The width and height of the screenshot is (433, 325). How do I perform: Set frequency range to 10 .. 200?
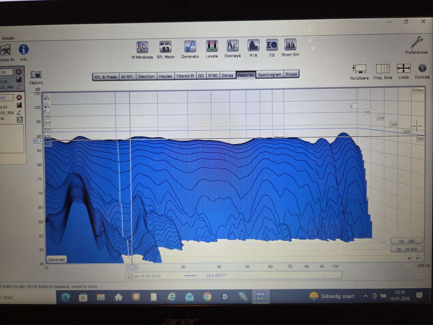pos(407,241)
